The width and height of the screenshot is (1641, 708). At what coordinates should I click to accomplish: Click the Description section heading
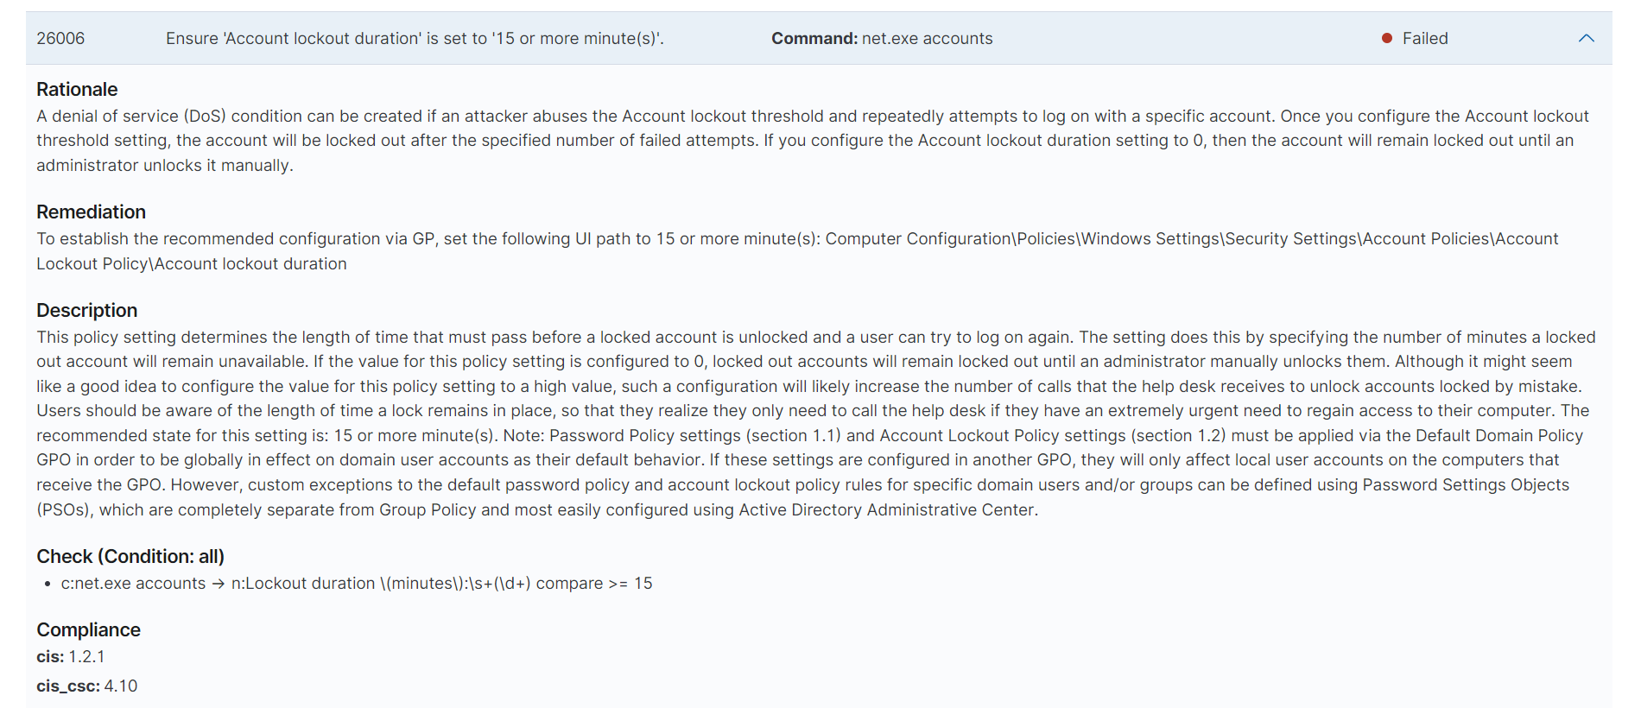pos(86,310)
